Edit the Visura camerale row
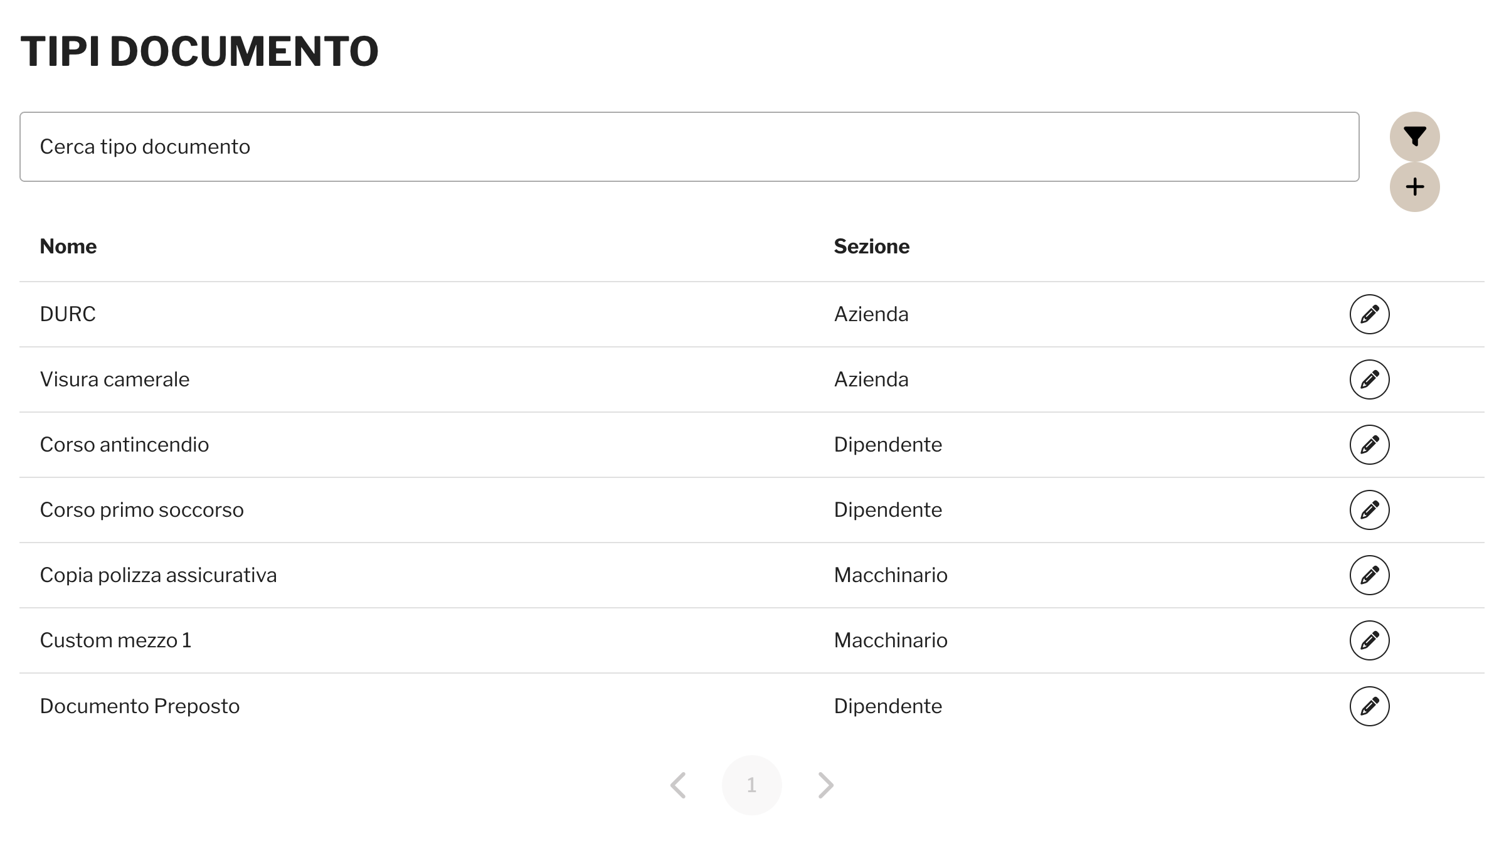 [x=1369, y=379]
